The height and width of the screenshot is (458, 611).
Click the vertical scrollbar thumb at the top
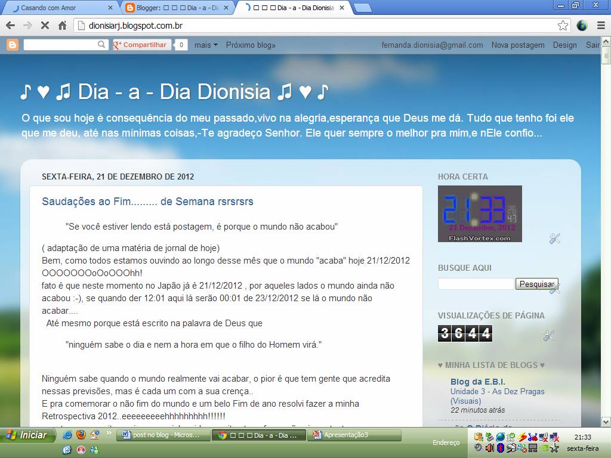tap(606, 55)
